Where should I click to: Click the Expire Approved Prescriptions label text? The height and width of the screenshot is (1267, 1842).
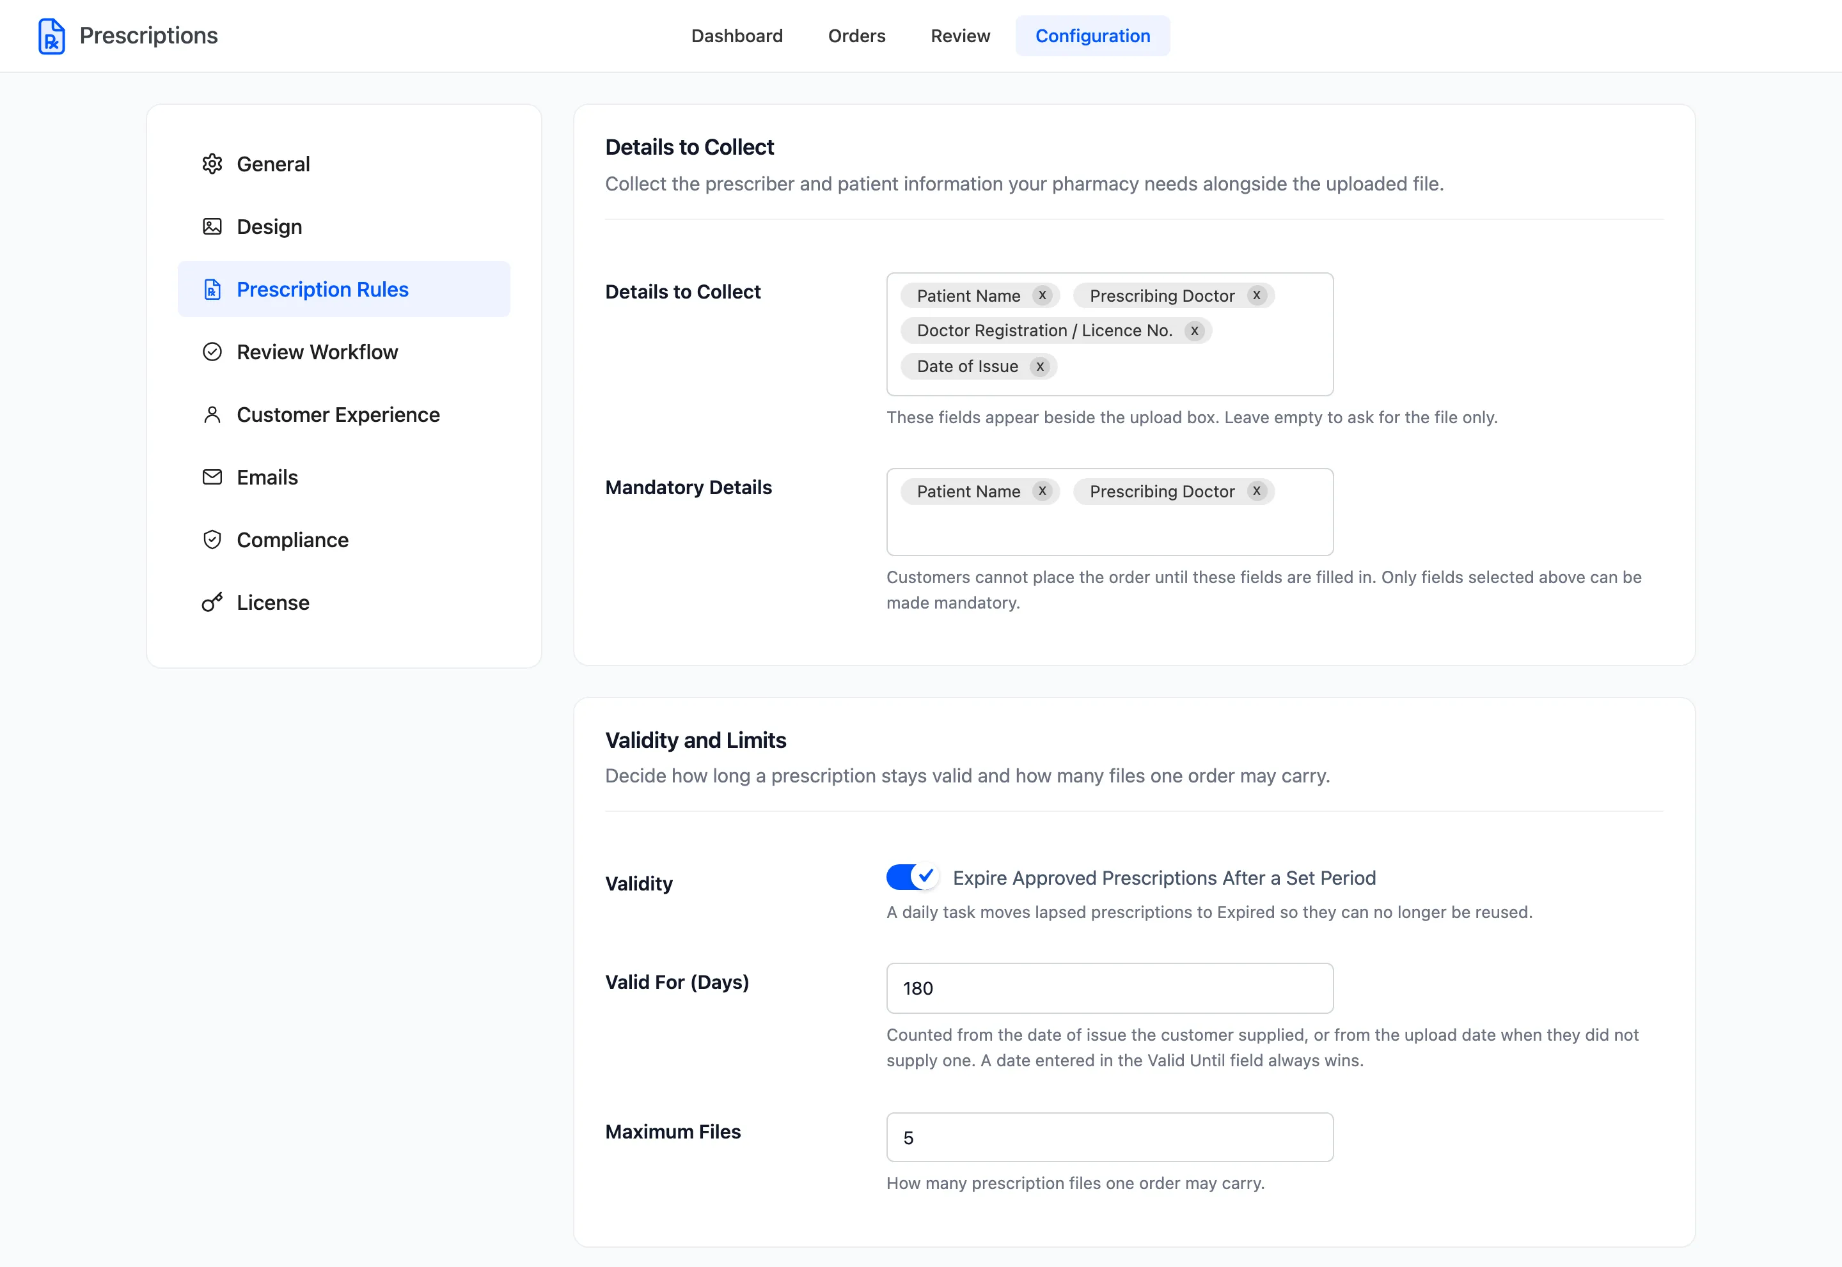click(1165, 878)
